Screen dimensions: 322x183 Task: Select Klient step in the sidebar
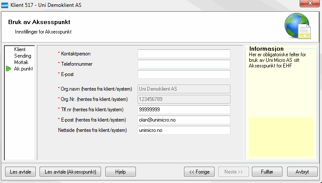20,49
